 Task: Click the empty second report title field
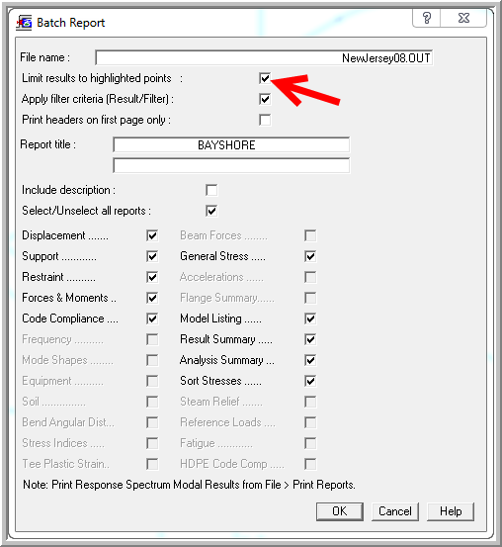(231, 165)
